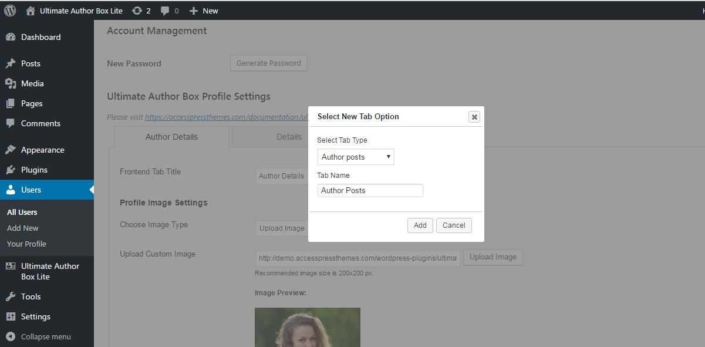Select All Users submenu item
Image resolution: width=705 pixels, height=347 pixels.
[x=22, y=212]
